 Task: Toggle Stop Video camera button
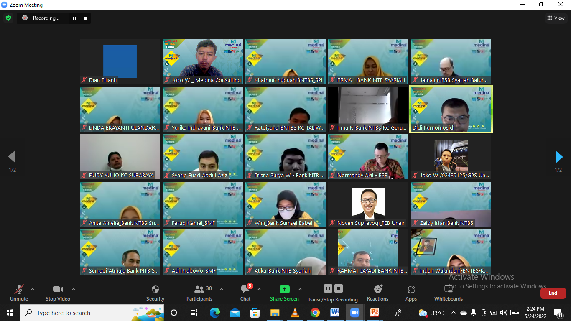coord(58,290)
